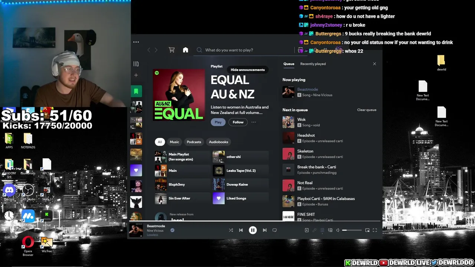Pause the current song
This screenshot has height=267, width=475.
[253, 230]
